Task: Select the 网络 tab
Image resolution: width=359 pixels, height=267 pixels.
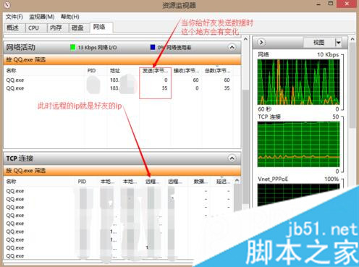Action: click(x=101, y=27)
